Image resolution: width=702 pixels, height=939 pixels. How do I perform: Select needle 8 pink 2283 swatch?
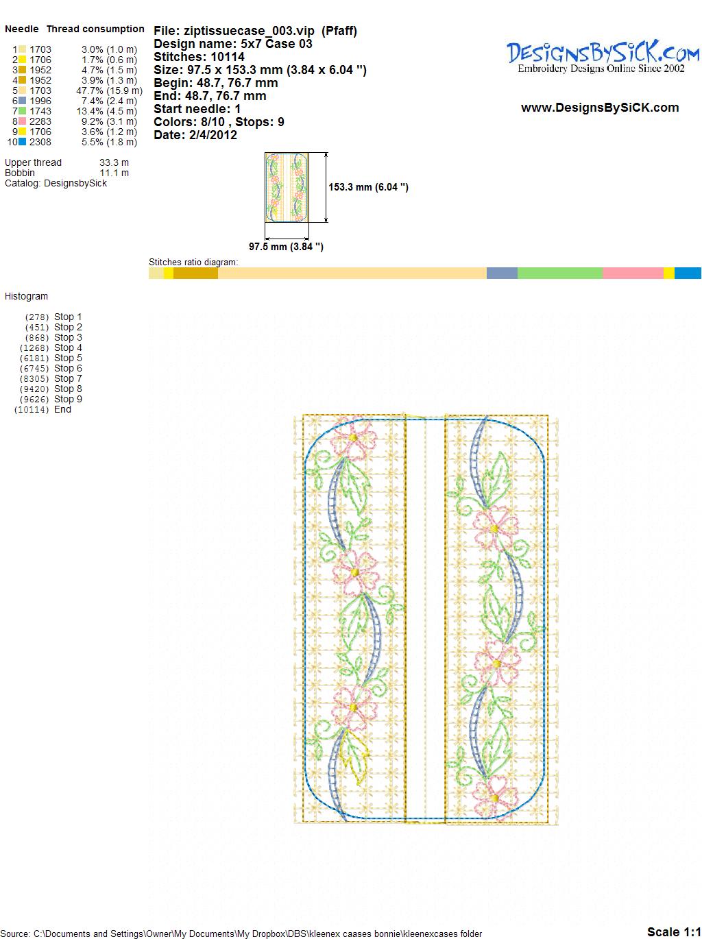(x=23, y=121)
